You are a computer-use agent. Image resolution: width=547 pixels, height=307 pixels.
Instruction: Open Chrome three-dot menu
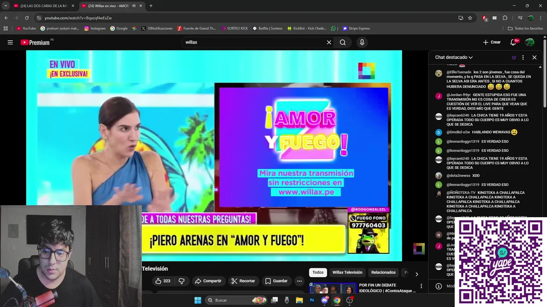point(541,18)
